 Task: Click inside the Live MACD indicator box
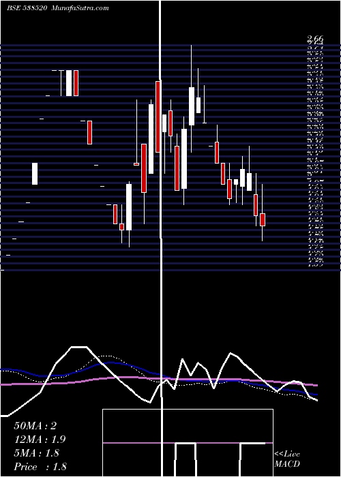point(188,443)
